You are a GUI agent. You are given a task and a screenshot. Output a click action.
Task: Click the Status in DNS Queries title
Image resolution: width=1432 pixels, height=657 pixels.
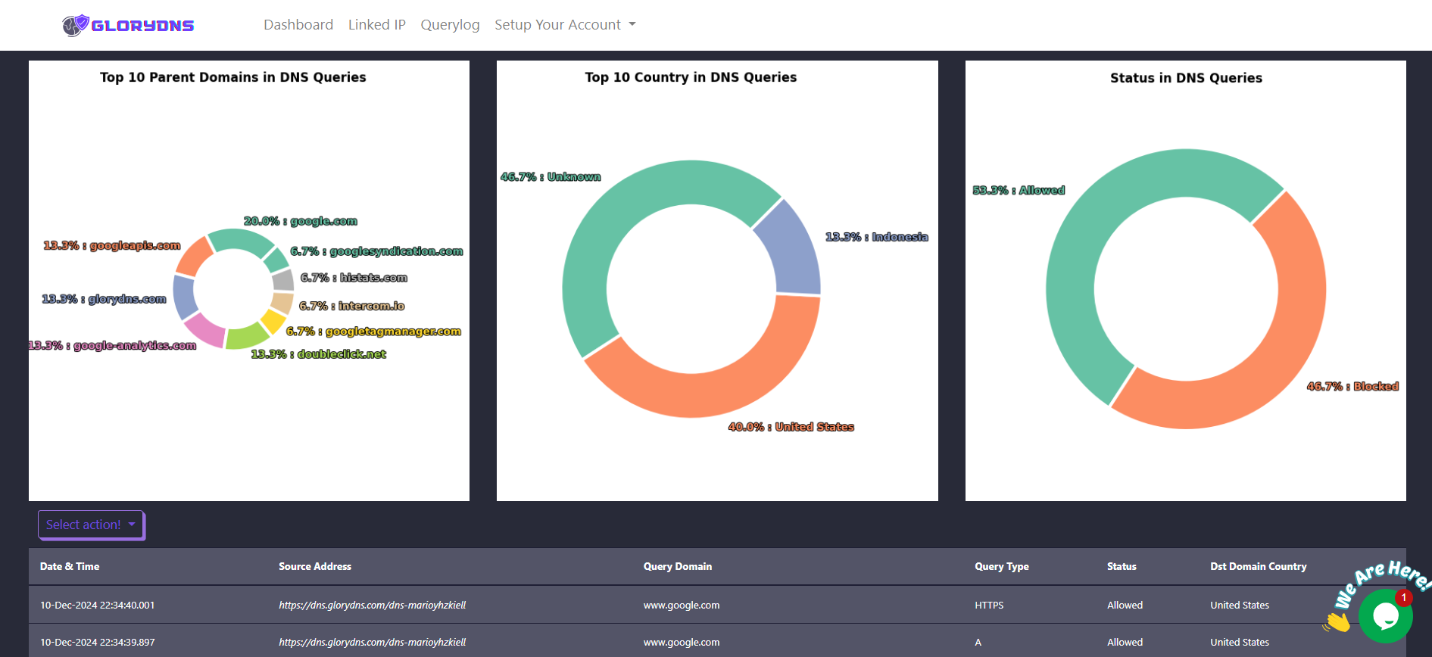(1186, 78)
